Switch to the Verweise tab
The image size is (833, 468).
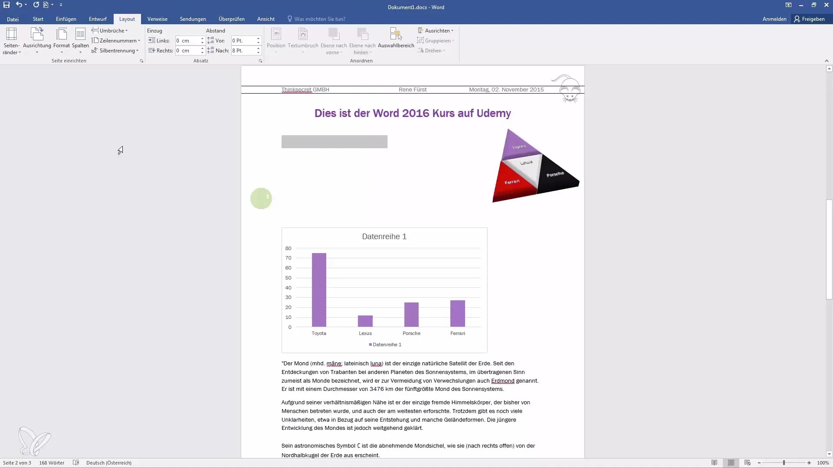[x=157, y=19]
